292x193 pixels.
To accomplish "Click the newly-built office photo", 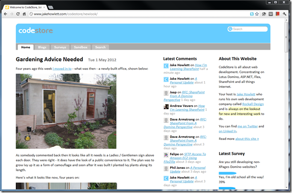I will (66, 111).
